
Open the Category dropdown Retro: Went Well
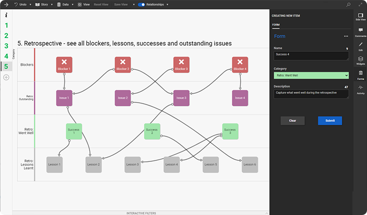point(311,75)
